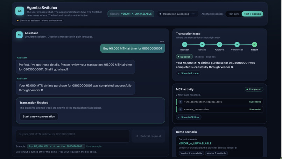Open the Scenario VENDOR_A_UNAVAILABLE selector
This screenshot has width=282, height=159.
[x=131, y=14]
